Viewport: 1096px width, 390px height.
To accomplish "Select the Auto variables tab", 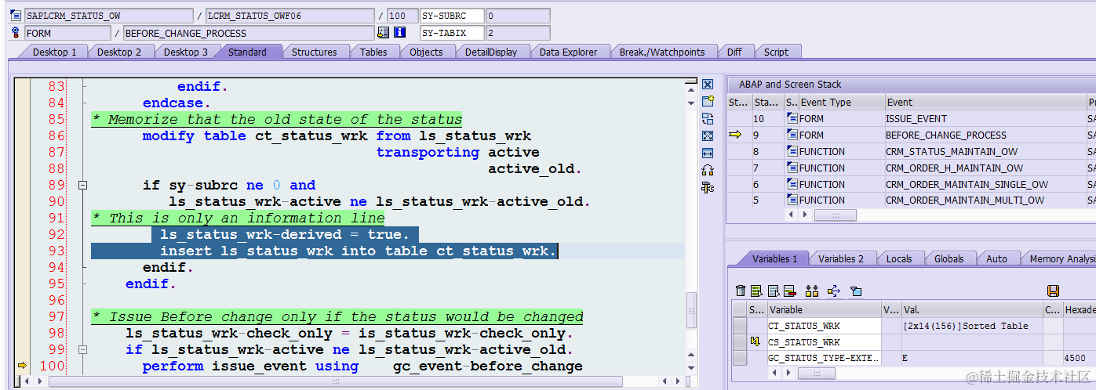I will [996, 258].
